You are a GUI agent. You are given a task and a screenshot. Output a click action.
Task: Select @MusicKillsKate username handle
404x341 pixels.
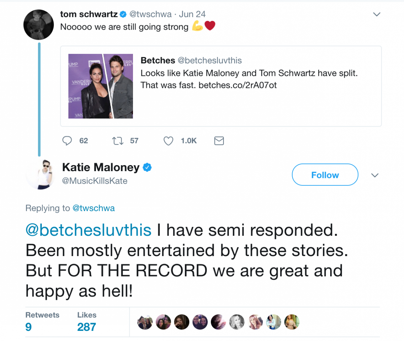[x=95, y=181]
